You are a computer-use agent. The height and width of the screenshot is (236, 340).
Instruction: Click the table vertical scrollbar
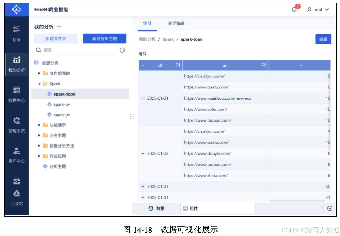[330, 112]
